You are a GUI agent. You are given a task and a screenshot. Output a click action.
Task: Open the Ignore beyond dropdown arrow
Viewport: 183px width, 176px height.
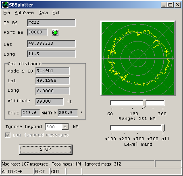[65, 127]
